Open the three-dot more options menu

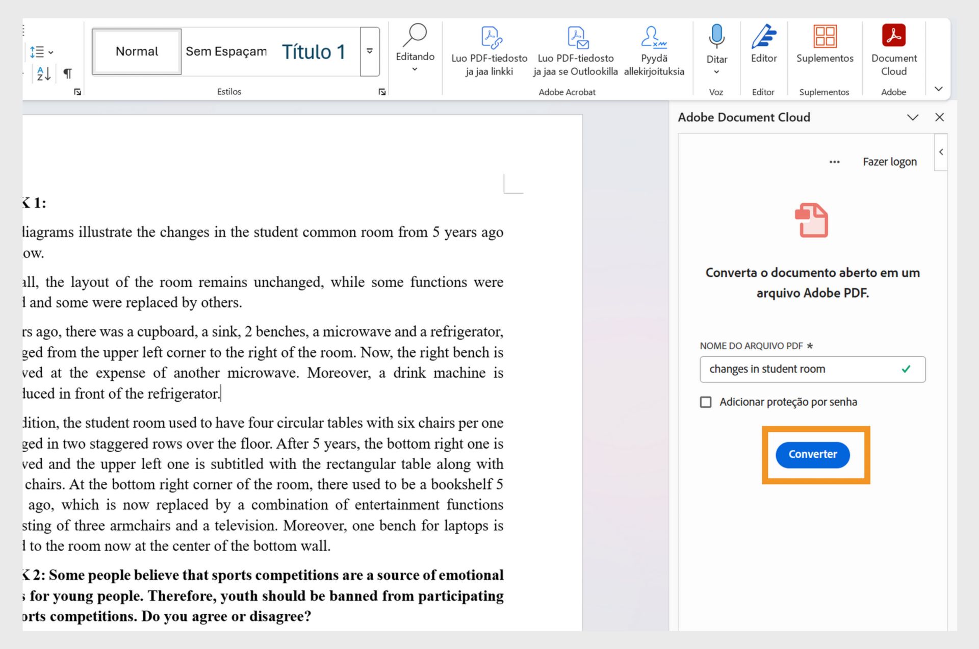[x=834, y=162]
